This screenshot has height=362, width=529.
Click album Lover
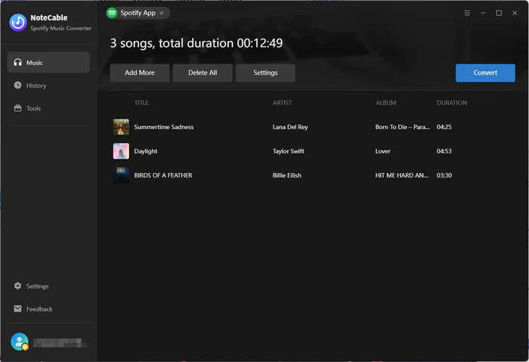tap(382, 151)
